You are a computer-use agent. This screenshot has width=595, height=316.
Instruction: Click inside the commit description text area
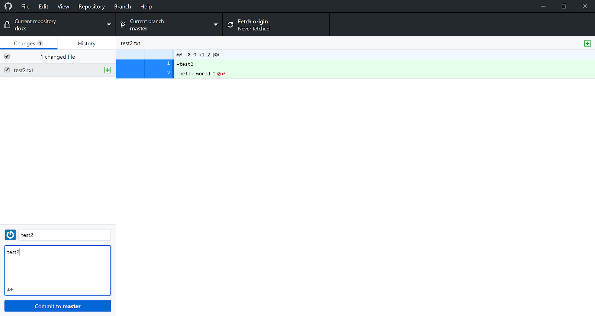tap(58, 268)
